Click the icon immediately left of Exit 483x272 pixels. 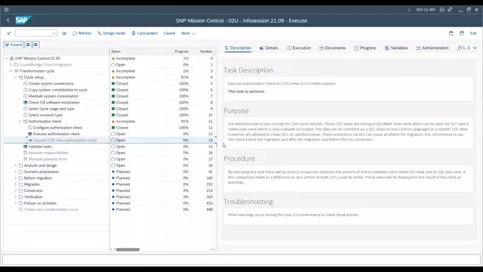coord(462,33)
